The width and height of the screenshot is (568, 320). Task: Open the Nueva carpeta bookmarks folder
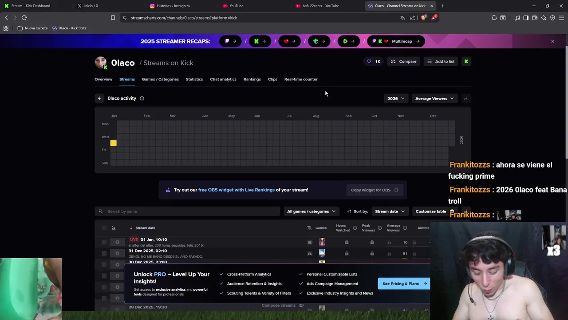(32, 28)
